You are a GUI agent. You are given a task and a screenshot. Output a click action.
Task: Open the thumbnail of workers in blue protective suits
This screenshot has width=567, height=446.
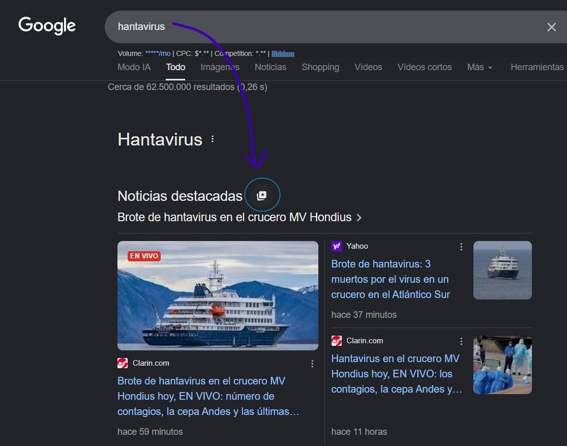click(502, 365)
